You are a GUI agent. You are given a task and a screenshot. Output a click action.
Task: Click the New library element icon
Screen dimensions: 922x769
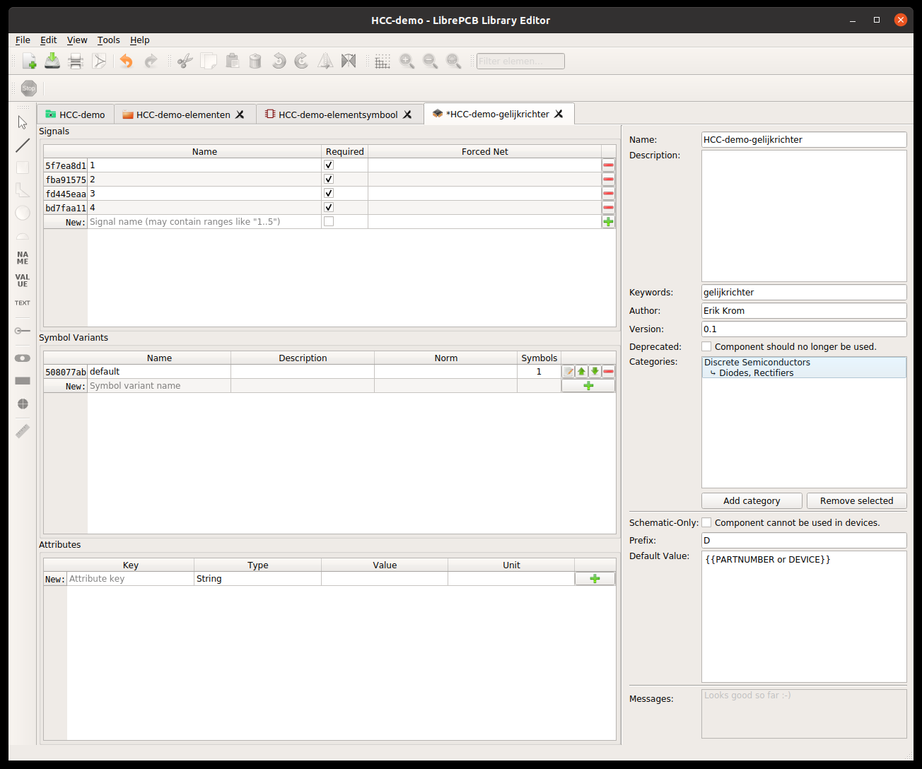[x=29, y=61]
